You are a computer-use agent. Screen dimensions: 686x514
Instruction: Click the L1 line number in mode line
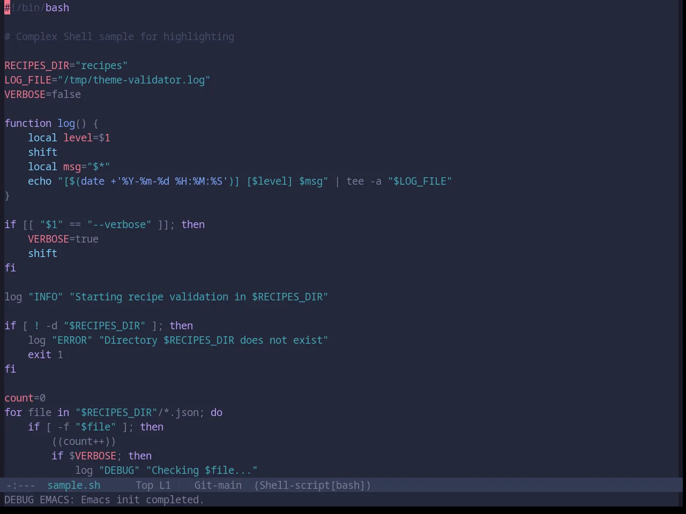pyautogui.click(x=165, y=485)
